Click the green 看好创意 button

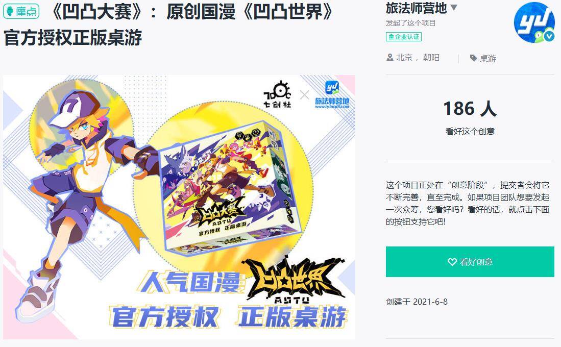point(470,261)
